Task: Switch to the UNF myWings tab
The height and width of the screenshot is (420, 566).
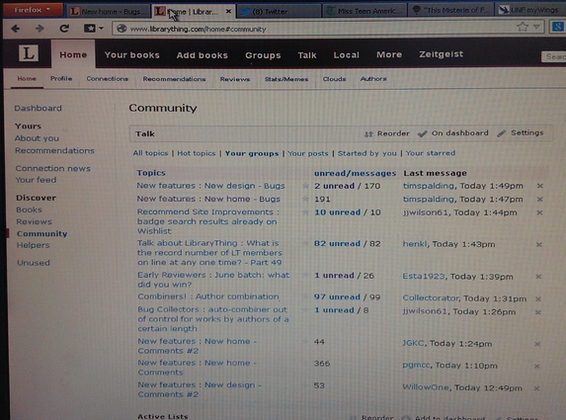Action: pyautogui.click(x=530, y=10)
